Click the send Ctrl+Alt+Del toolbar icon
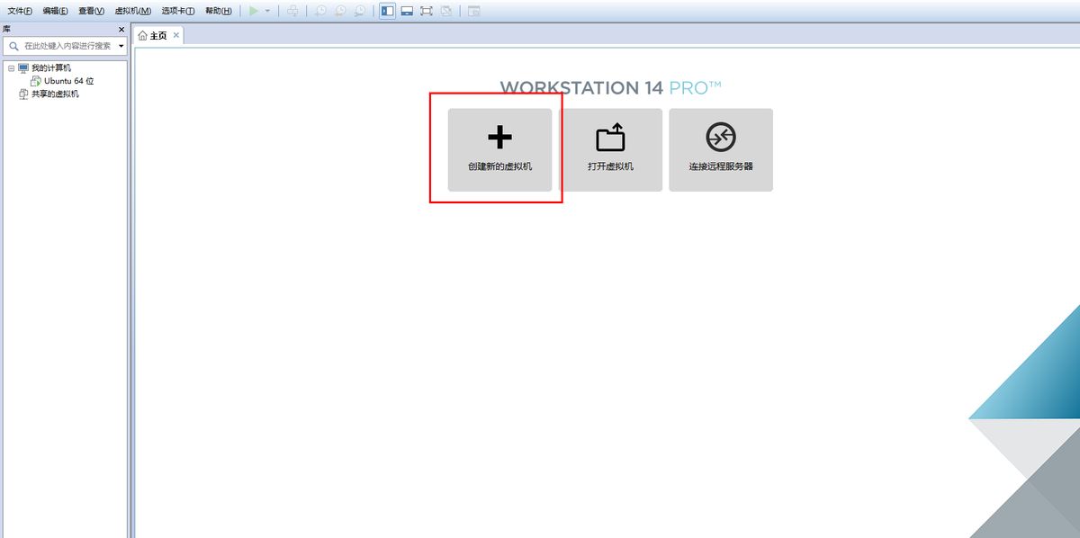The width and height of the screenshot is (1080, 538). pyautogui.click(x=292, y=11)
